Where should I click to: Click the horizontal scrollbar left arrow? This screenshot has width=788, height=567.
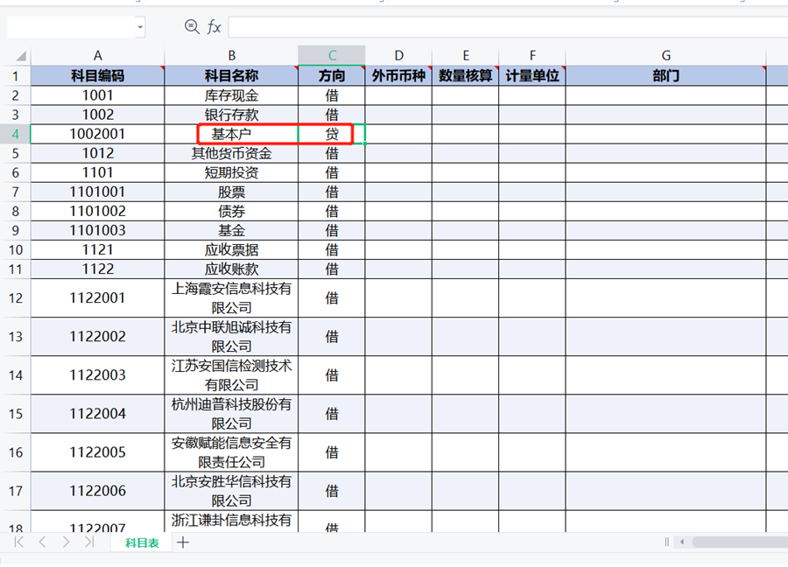click(x=682, y=542)
